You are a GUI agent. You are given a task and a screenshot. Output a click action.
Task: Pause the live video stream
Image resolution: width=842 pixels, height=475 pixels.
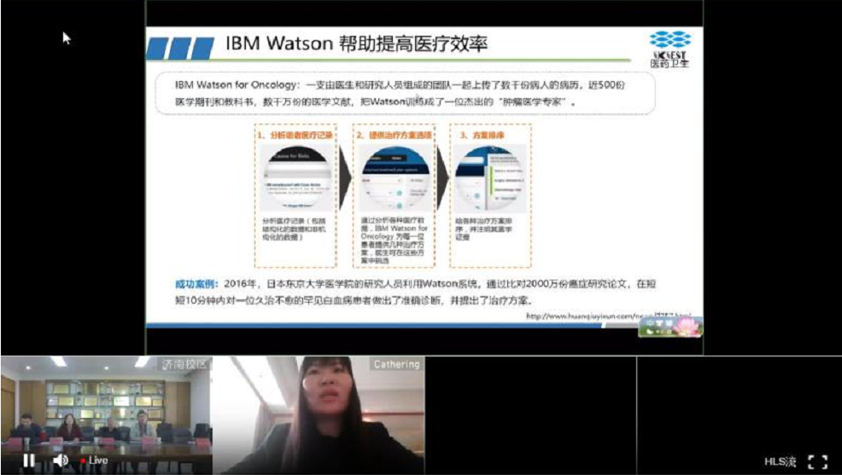[x=28, y=461]
